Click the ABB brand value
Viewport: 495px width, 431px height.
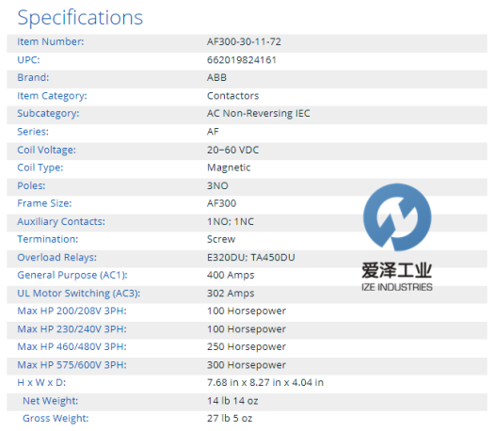[x=216, y=77]
